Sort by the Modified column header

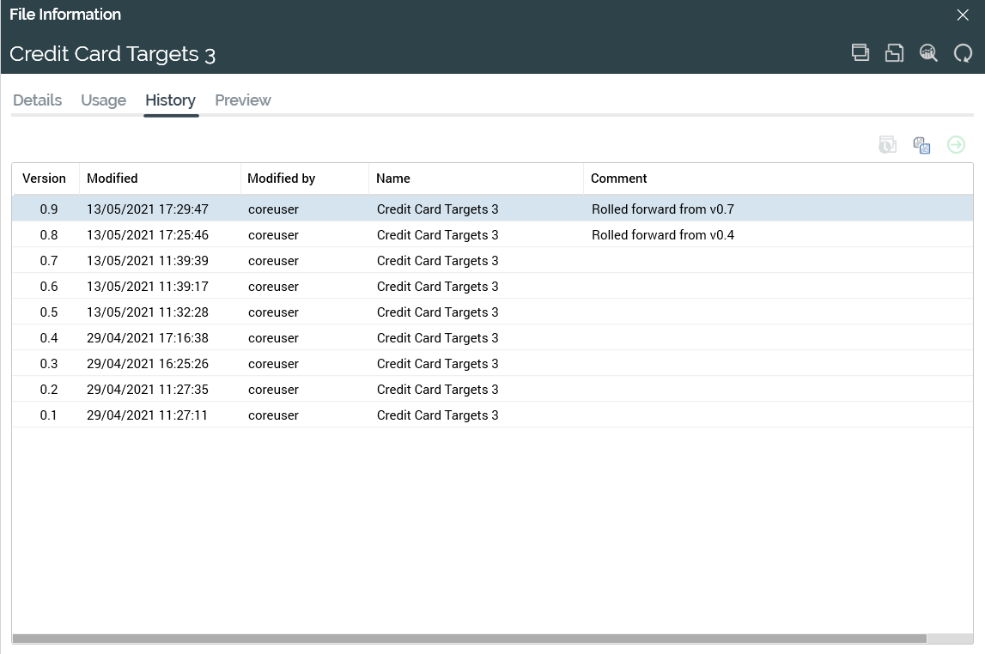pos(112,179)
